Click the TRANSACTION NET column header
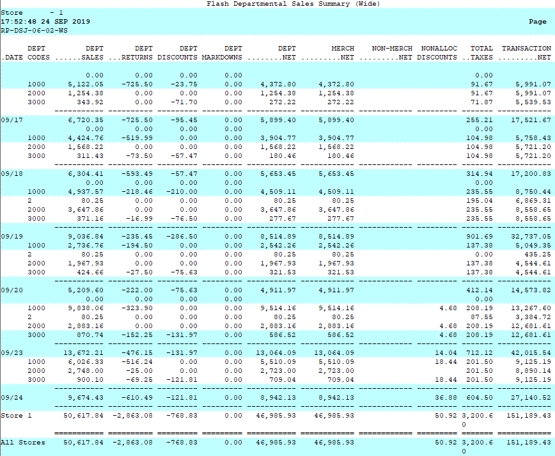The width and height of the screenshot is (555, 456). 526,52
